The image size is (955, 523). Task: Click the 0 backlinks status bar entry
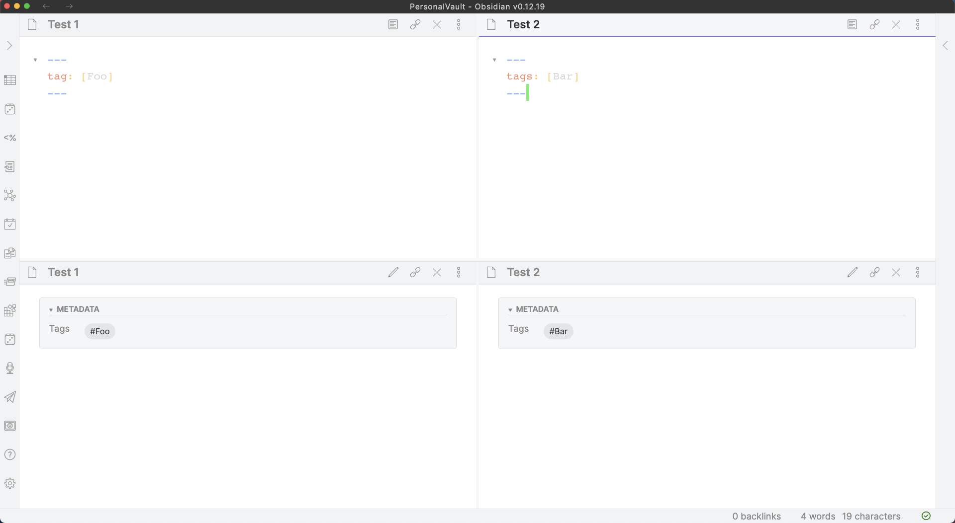pos(757,516)
